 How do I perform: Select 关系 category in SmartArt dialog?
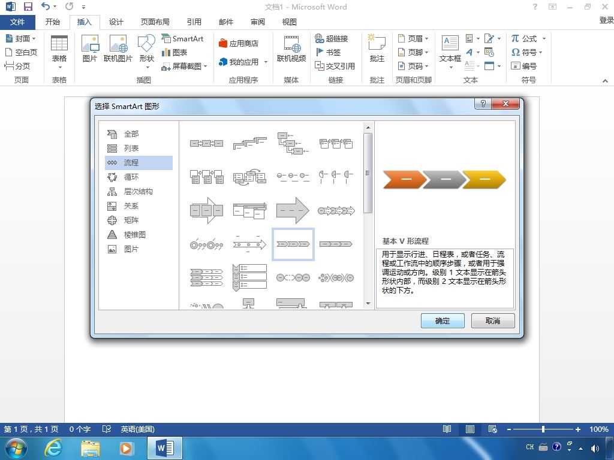pyautogui.click(x=139, y=206)
